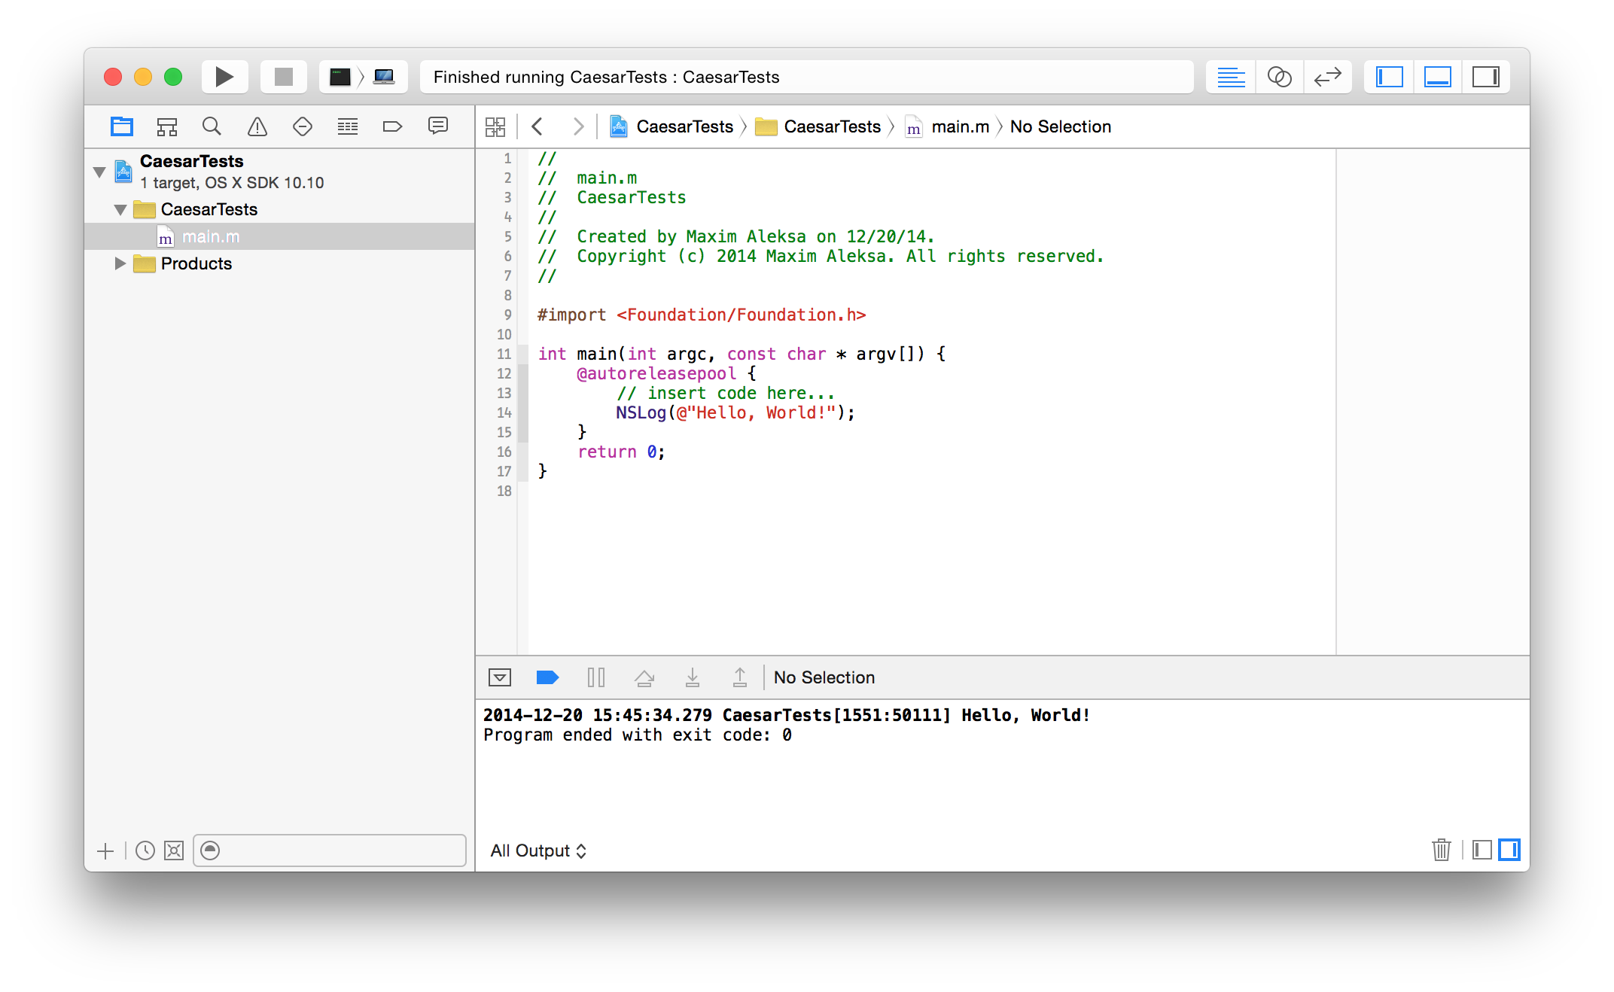
Task: Click the navigator filter field
Action: click(330, 851)
